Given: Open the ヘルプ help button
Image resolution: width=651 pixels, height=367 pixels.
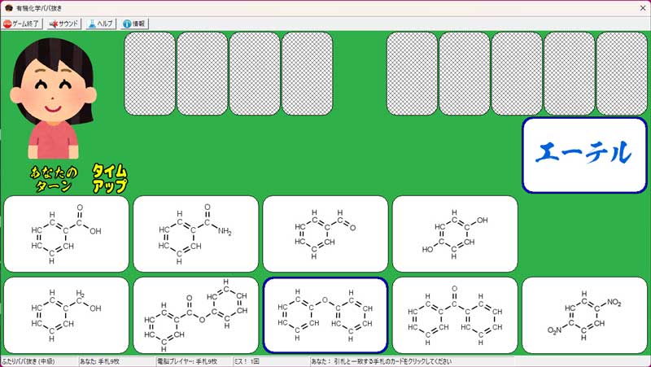Looking at the screenshot, I should click(x=101, y=24).
